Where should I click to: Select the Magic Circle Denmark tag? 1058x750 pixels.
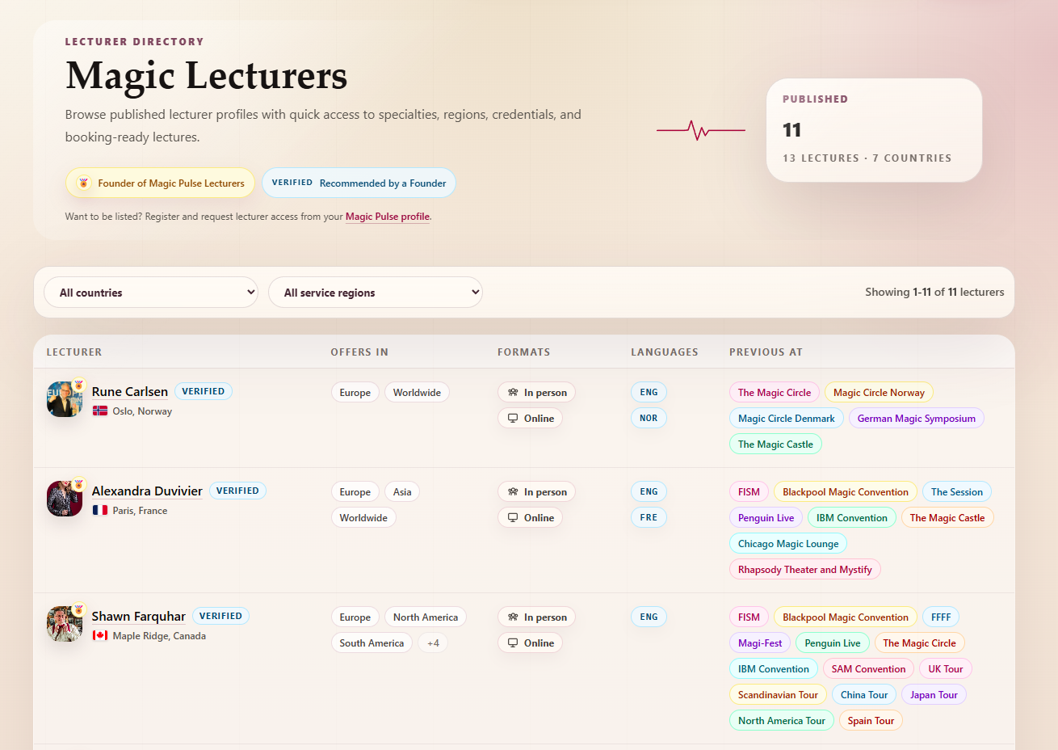[x=787, y=418]
